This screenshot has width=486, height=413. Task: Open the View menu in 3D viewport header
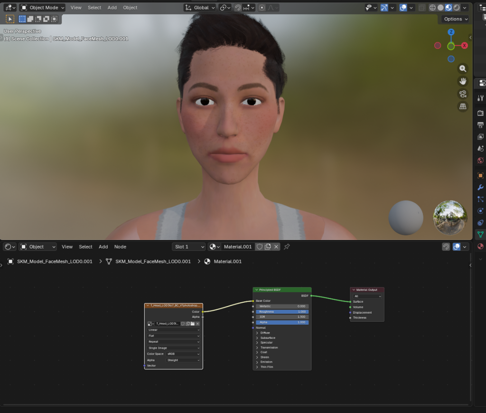coord(76,8)
